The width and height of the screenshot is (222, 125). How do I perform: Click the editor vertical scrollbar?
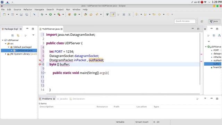[200, 59]
